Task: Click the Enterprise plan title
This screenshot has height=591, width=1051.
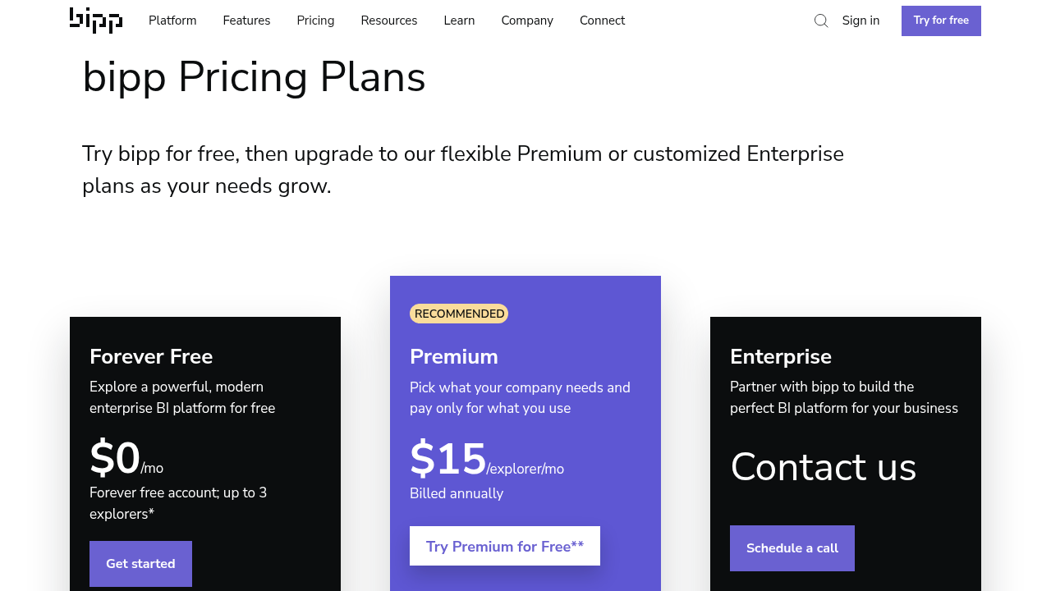Action: tap(781, 357)
